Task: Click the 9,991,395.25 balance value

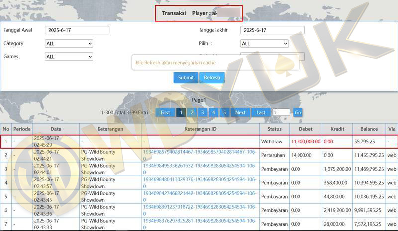Action: pyautogui.click(x=368, y=210)
